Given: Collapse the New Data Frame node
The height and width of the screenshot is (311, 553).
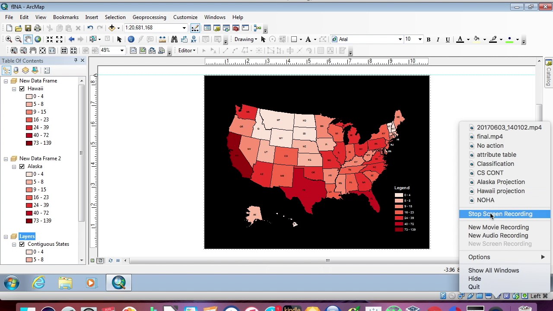Looking at the screenshot, I should (x=6, y=81).
